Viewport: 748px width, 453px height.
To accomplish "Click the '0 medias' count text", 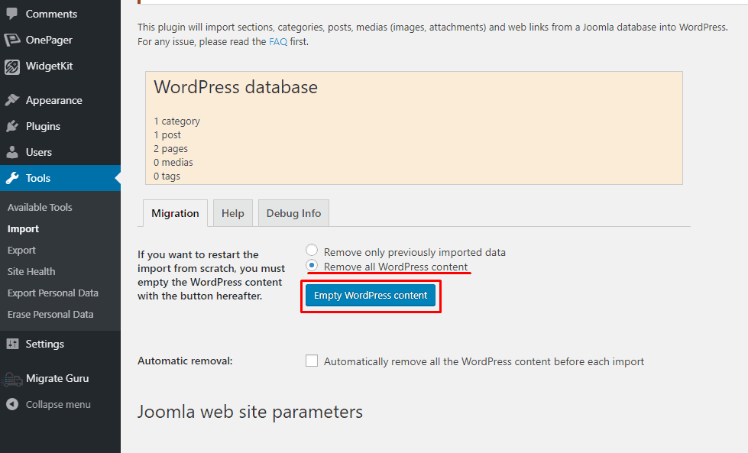I will (173, 163).
